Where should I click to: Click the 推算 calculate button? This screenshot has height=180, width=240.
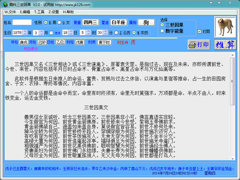[x=224, y=44]
